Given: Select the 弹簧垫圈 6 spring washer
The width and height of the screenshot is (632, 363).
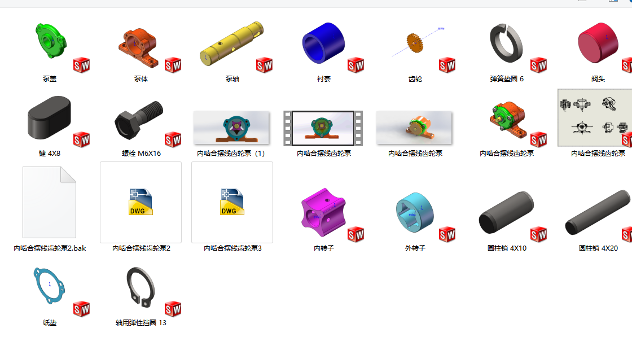Looking at the screenshot, I should point(505,42).
